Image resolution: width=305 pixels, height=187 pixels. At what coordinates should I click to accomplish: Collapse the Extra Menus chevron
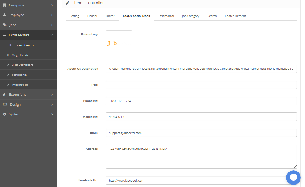(52, 35)
